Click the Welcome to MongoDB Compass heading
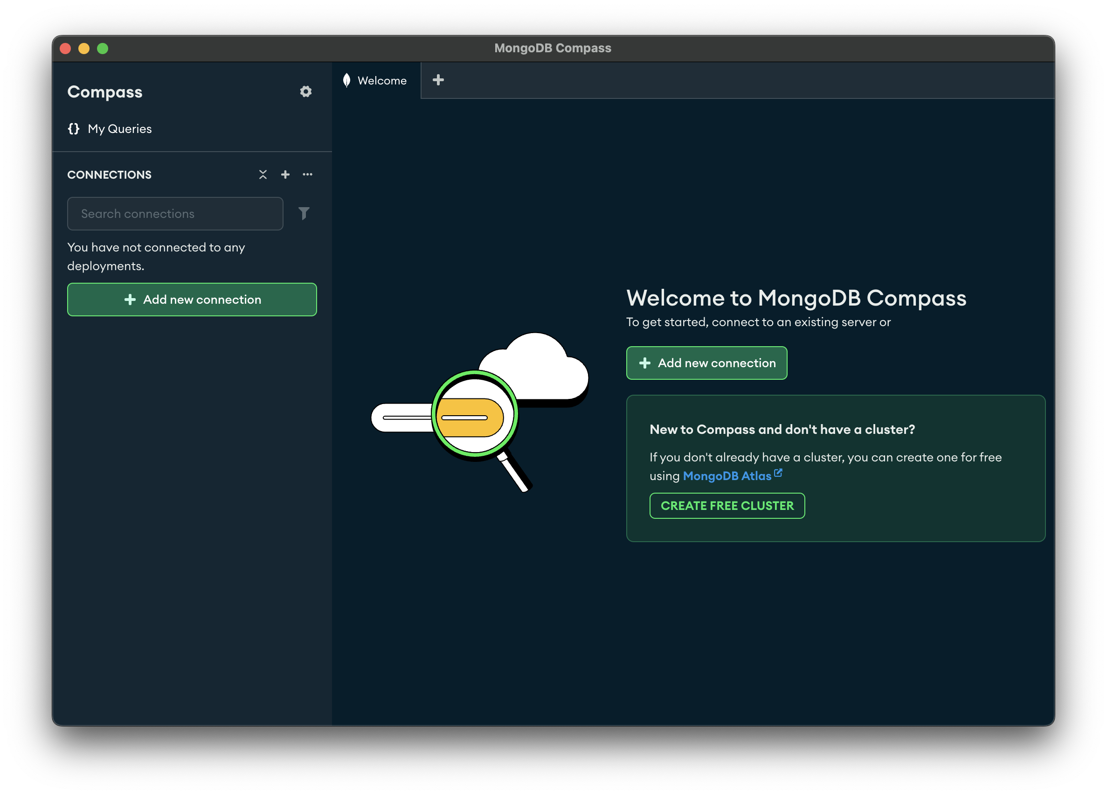This screenshot has height=795, width=1107. [x=796, y=298]
